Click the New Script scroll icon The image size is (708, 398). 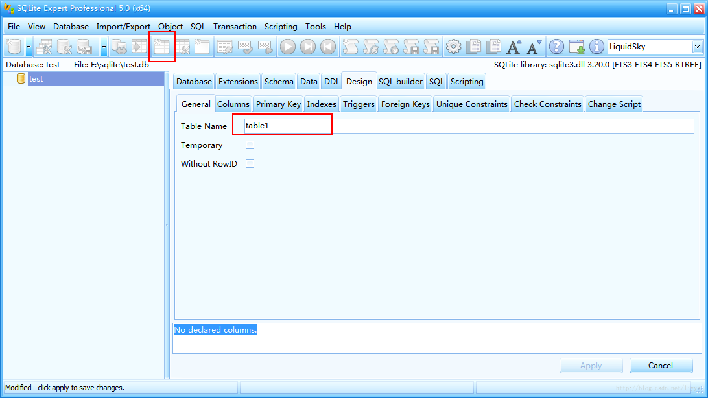pos(350,47)
